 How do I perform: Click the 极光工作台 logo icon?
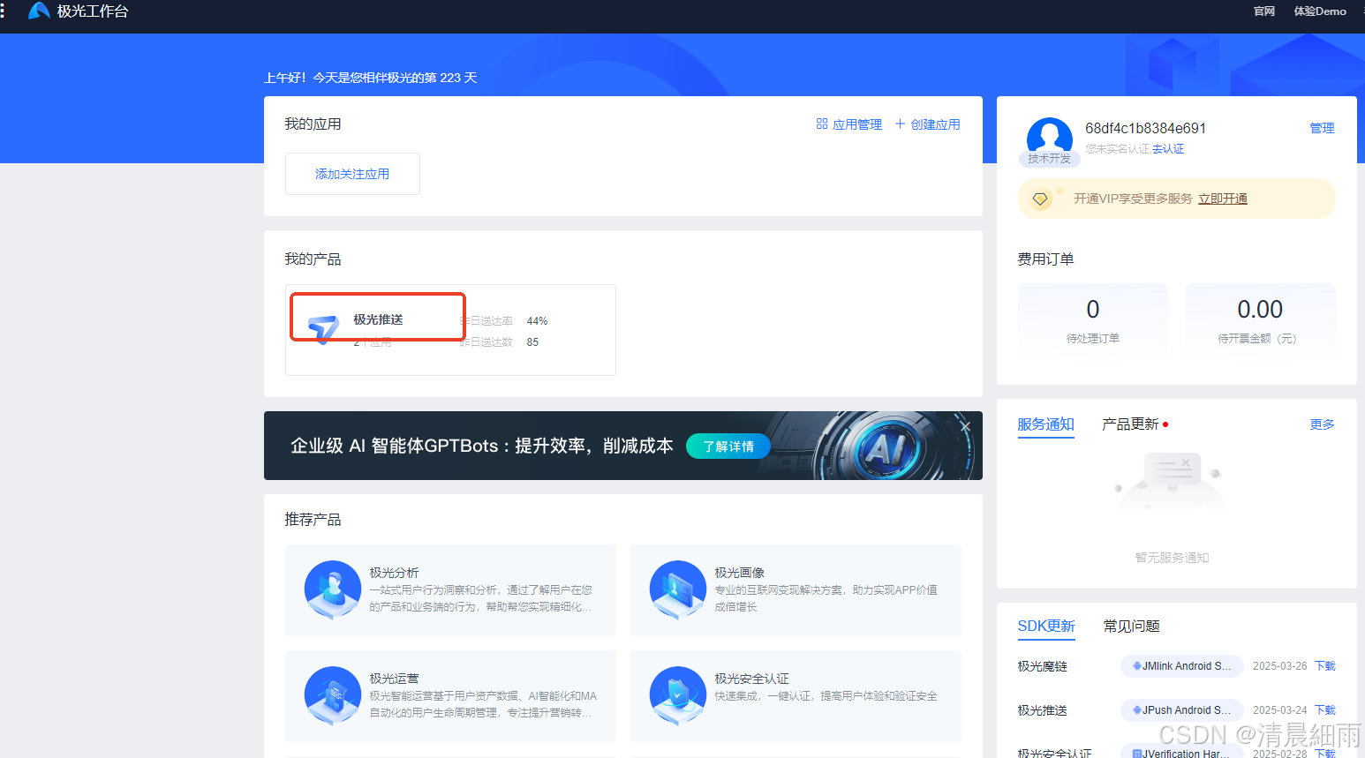pos(39,11)
